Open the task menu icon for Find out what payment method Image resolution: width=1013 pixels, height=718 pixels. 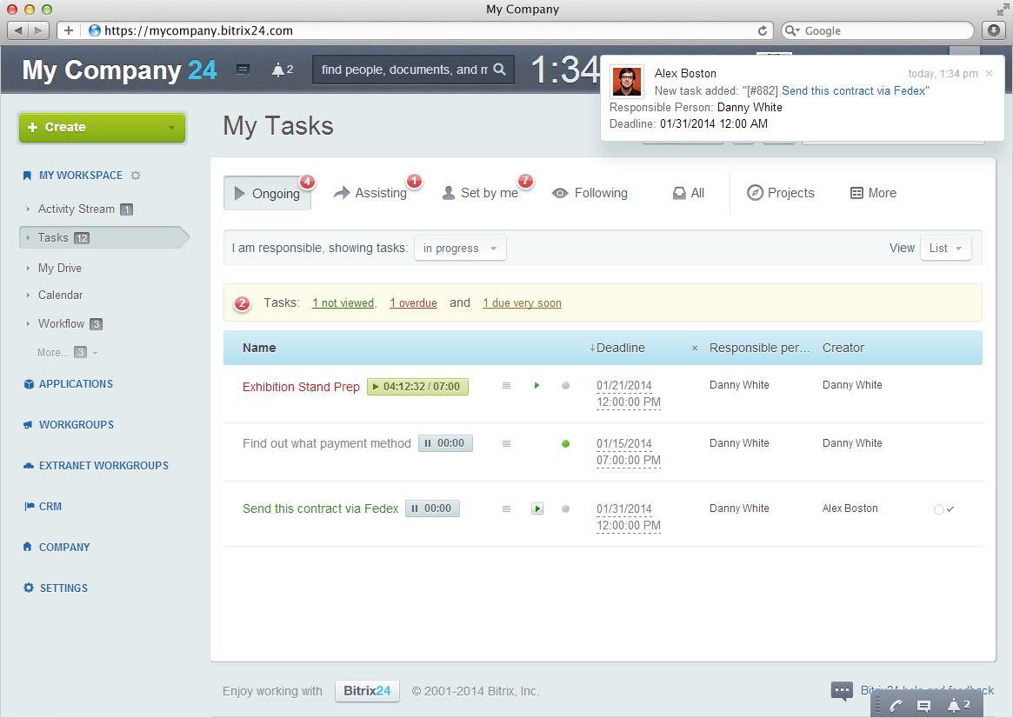pos(506,443)
